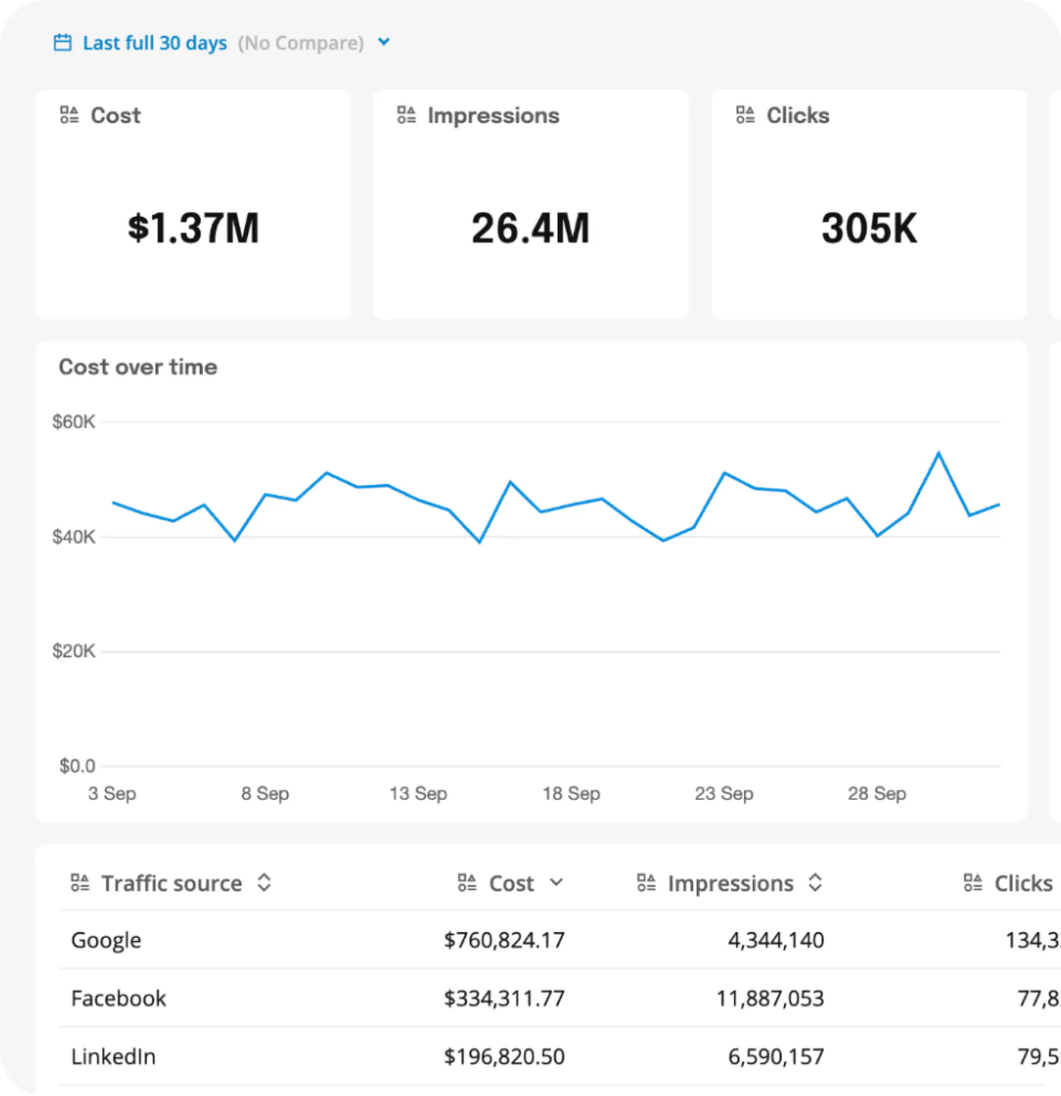
Task: Click the dimension icon in Traffic source header
Action: [x=80, y=882]
